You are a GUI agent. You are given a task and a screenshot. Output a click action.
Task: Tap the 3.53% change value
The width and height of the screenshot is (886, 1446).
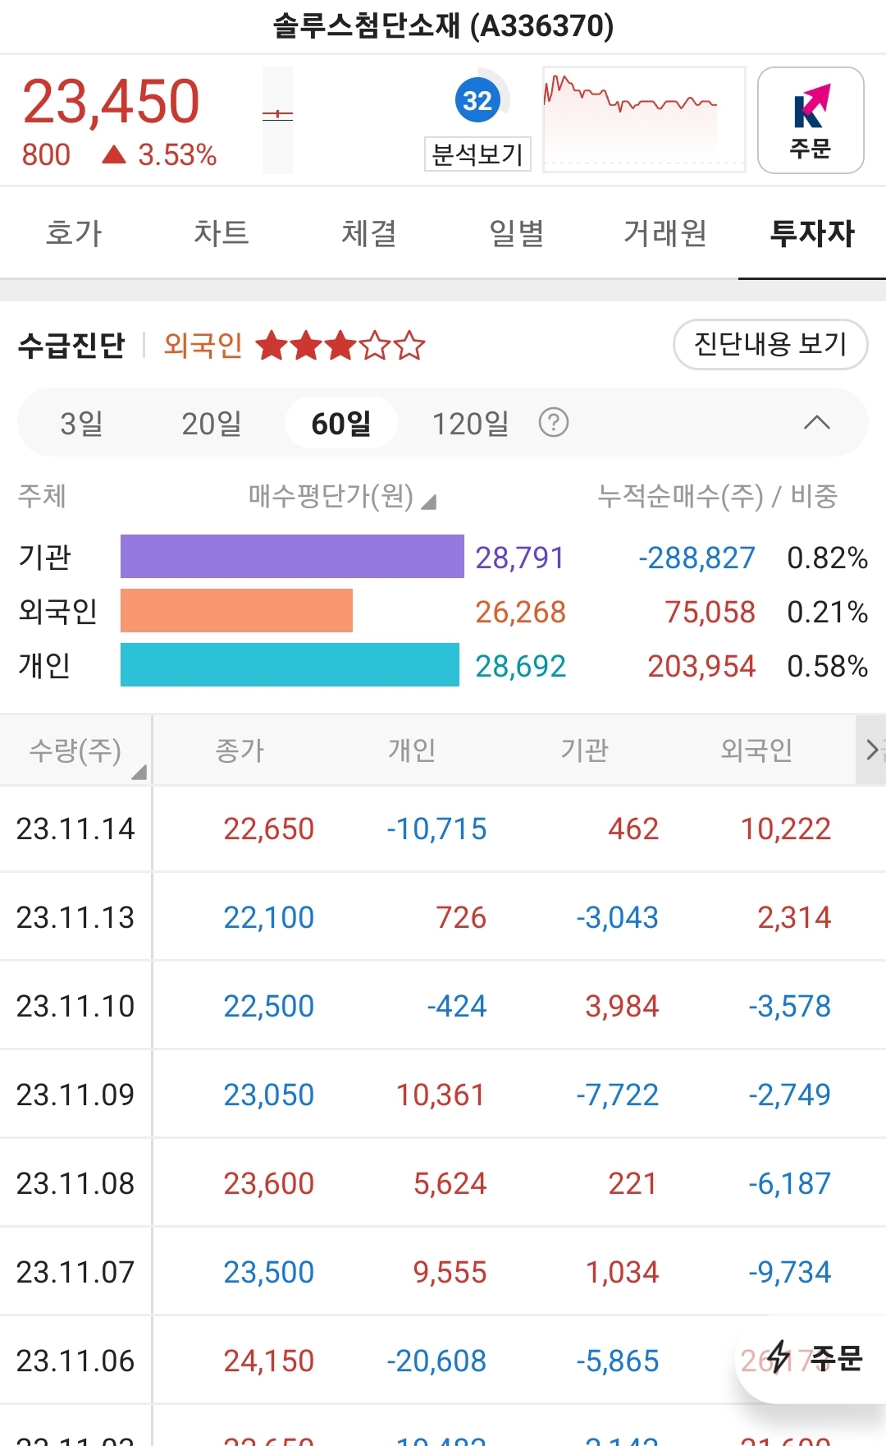177,155
